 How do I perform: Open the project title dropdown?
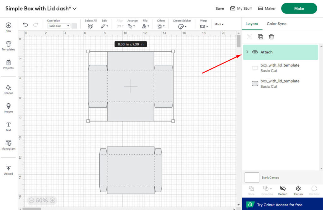click(75, 9)
